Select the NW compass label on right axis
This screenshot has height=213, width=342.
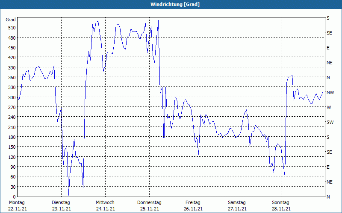(x=330, y=92)
